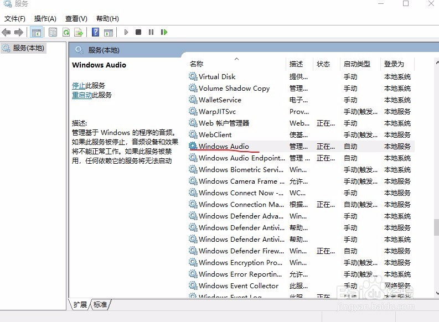Select the Windows Defender Firewall row

pos(301,251)
